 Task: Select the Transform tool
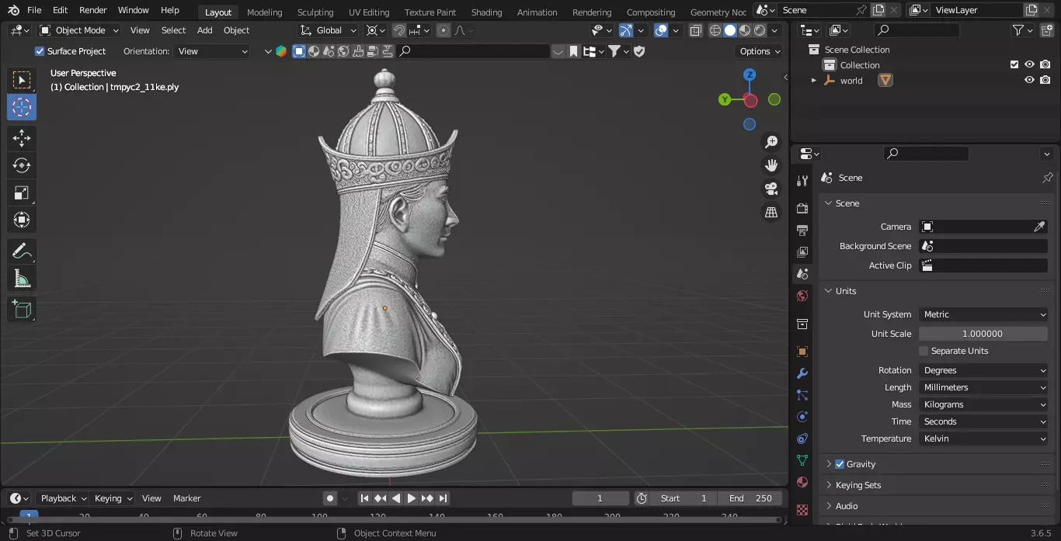point(22,220)
